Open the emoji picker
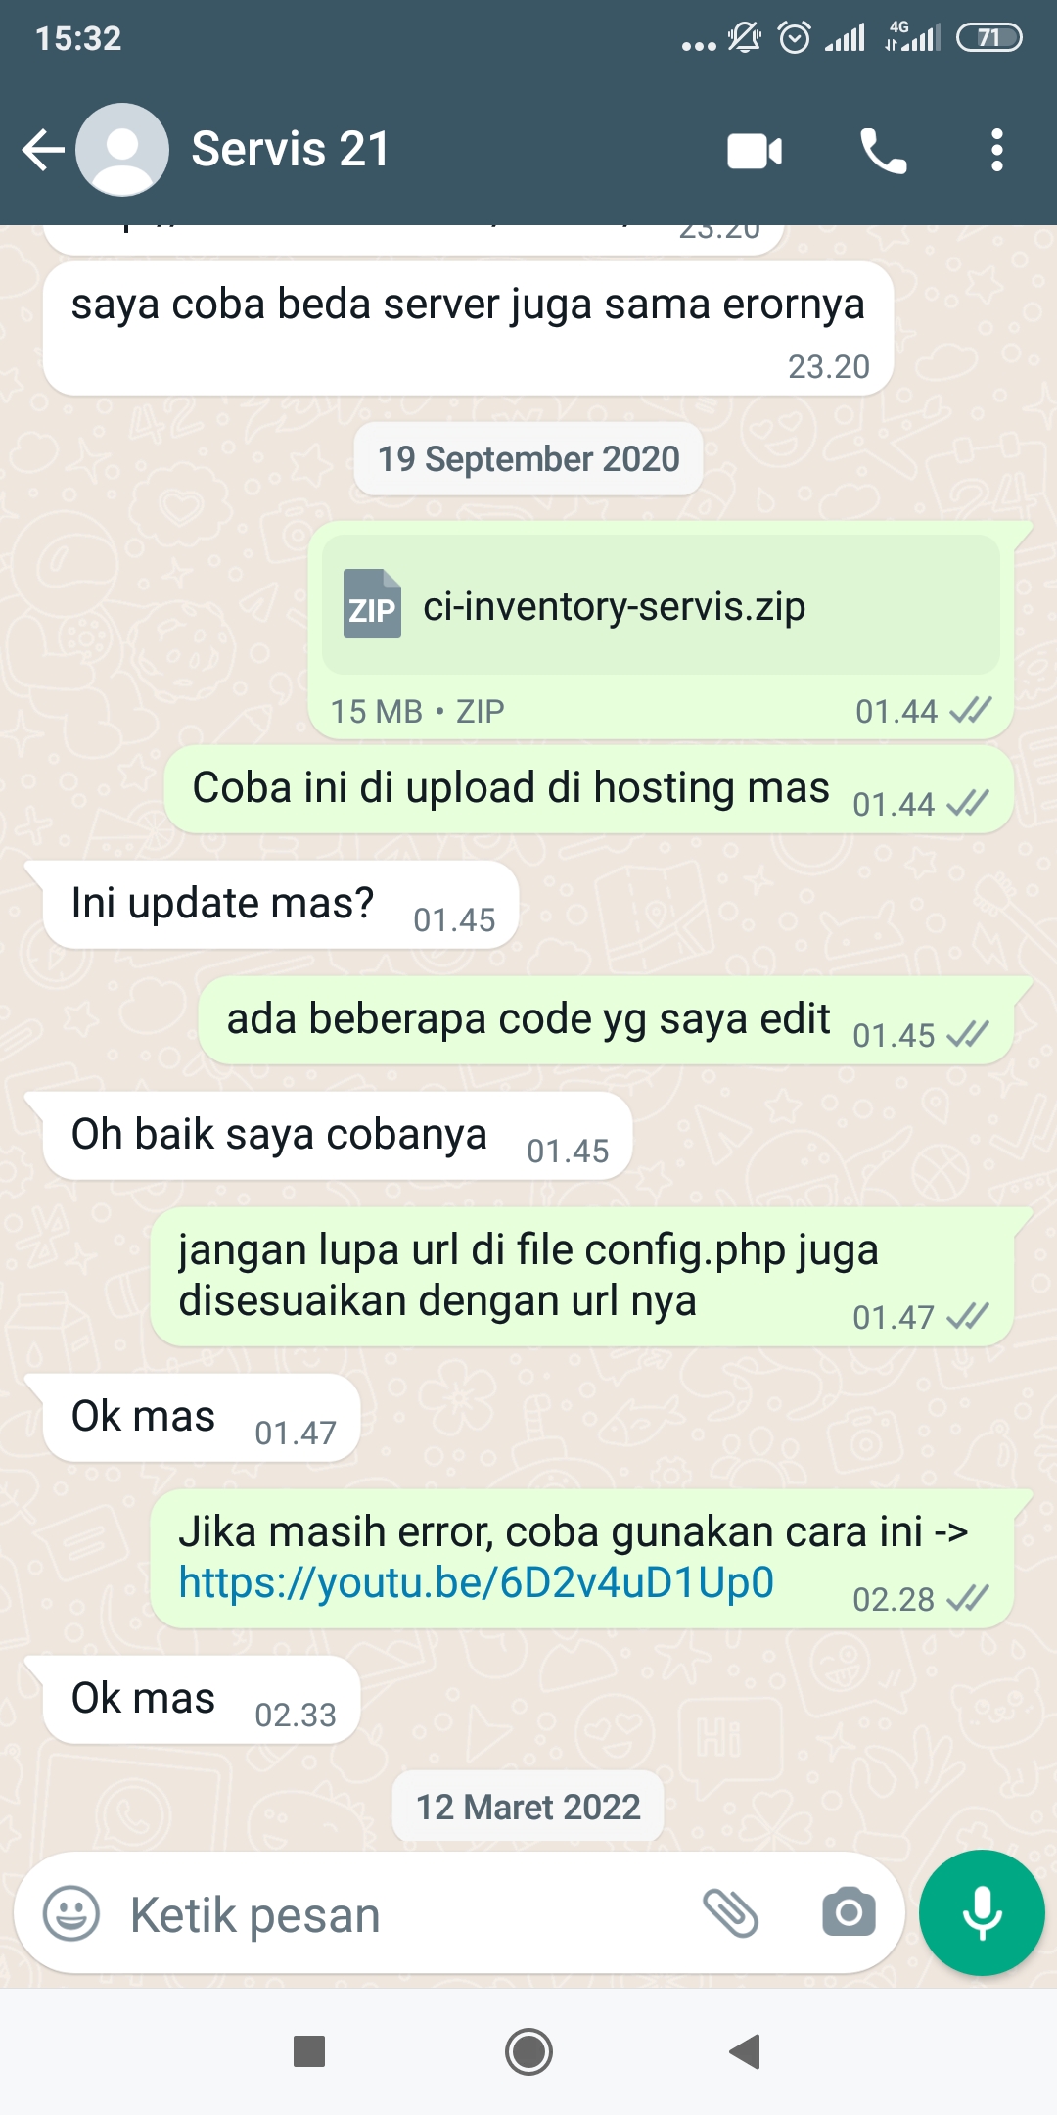Image resolution: width=1057 pixels, height=2115 pixels. coord(71,1913)
